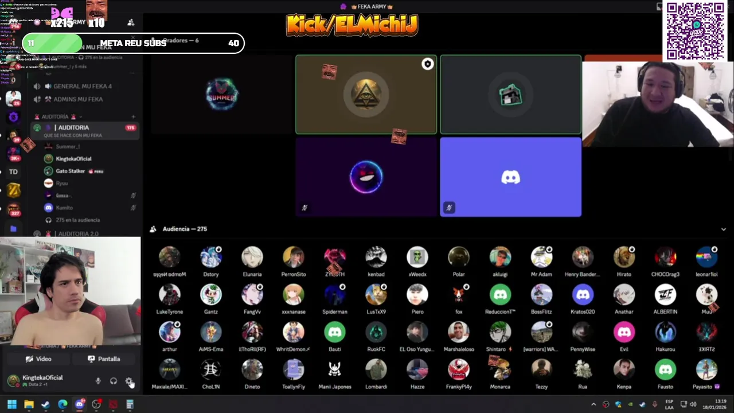Open audience member Kratos020
Viewport: 734px width, 413px height.
pyautogui.click(x=583, y=300)
